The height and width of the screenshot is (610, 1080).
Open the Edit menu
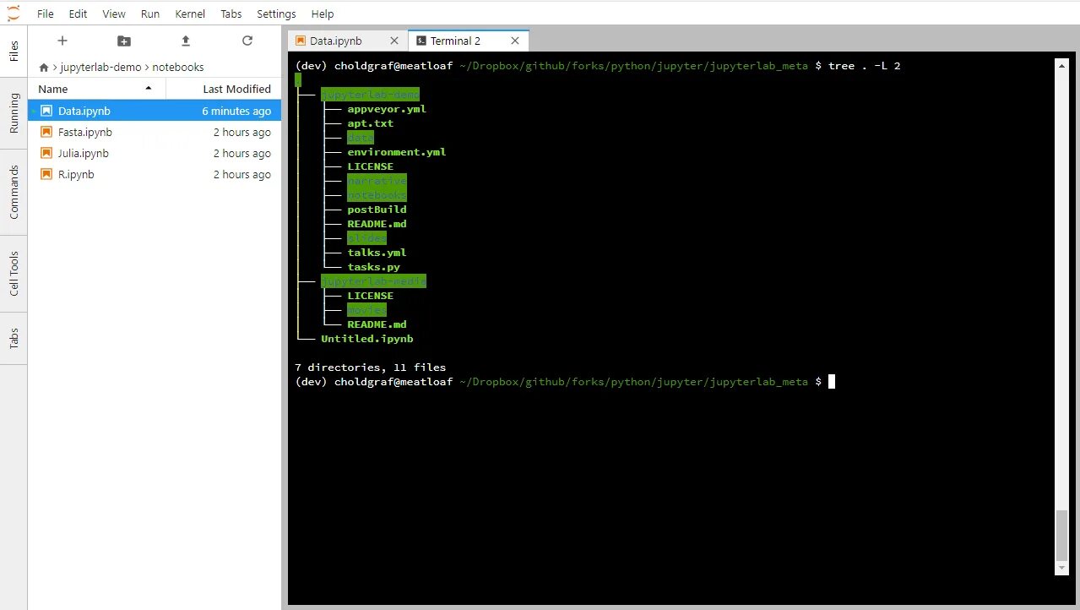78,14
